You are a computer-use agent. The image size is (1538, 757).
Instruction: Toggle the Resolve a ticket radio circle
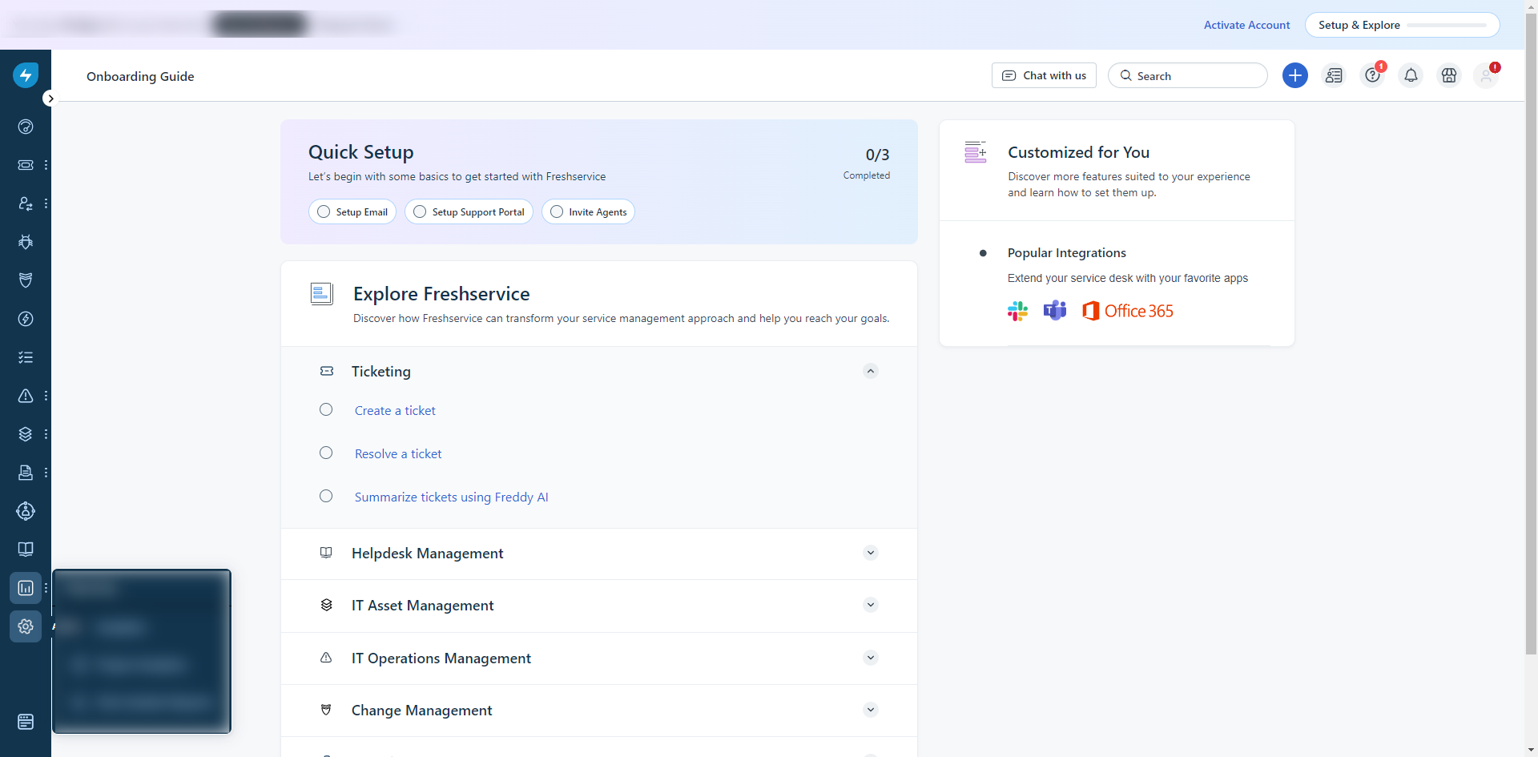[326, 453]
